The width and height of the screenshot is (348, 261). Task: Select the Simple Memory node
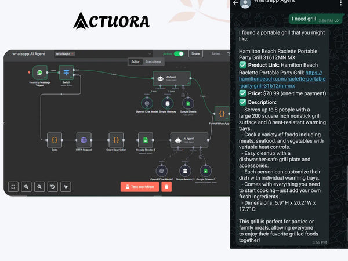click(168, 103)
